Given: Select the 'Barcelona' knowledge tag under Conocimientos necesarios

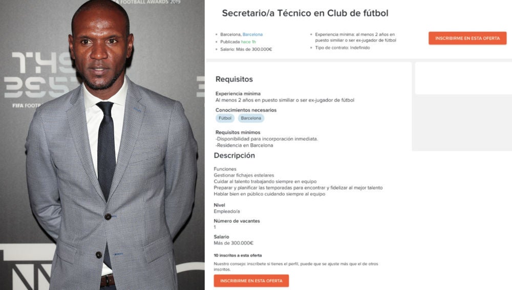Looking at the screenshot, I should coord(251,118).
